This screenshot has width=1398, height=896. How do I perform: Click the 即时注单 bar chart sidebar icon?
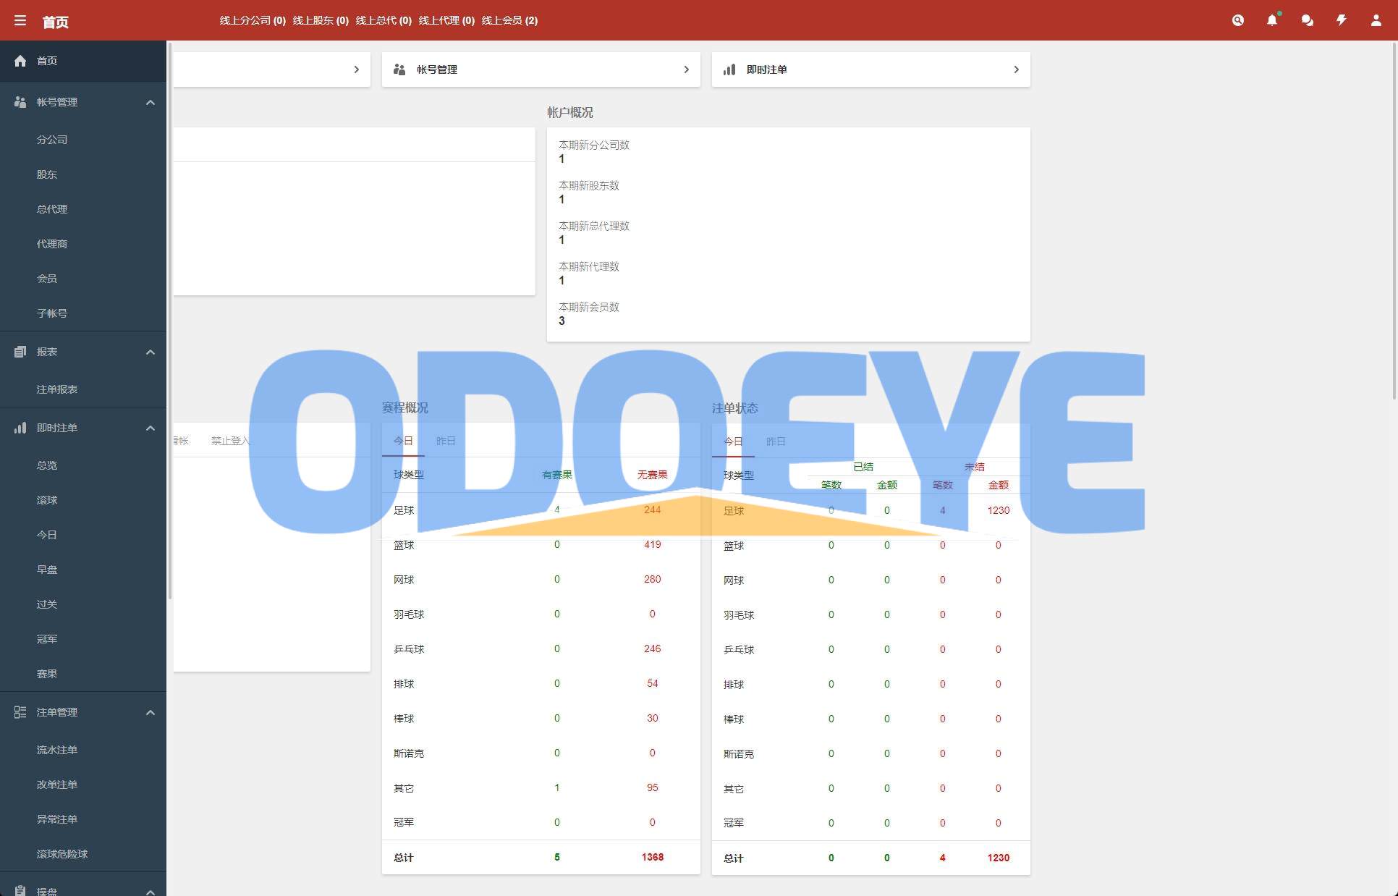click(20, 428)
